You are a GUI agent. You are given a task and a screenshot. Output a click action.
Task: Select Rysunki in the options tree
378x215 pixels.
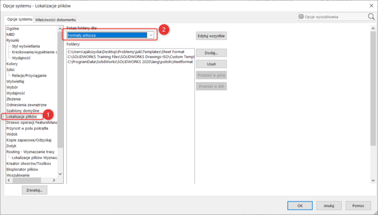pyautogui.click(x=13, y=41)
